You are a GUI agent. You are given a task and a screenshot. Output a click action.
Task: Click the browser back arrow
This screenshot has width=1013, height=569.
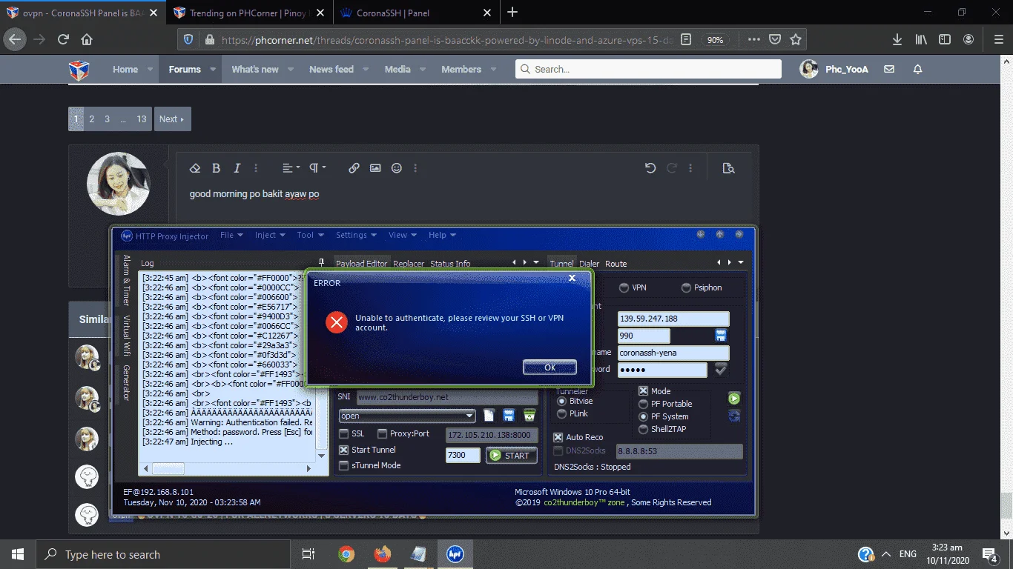16,39
